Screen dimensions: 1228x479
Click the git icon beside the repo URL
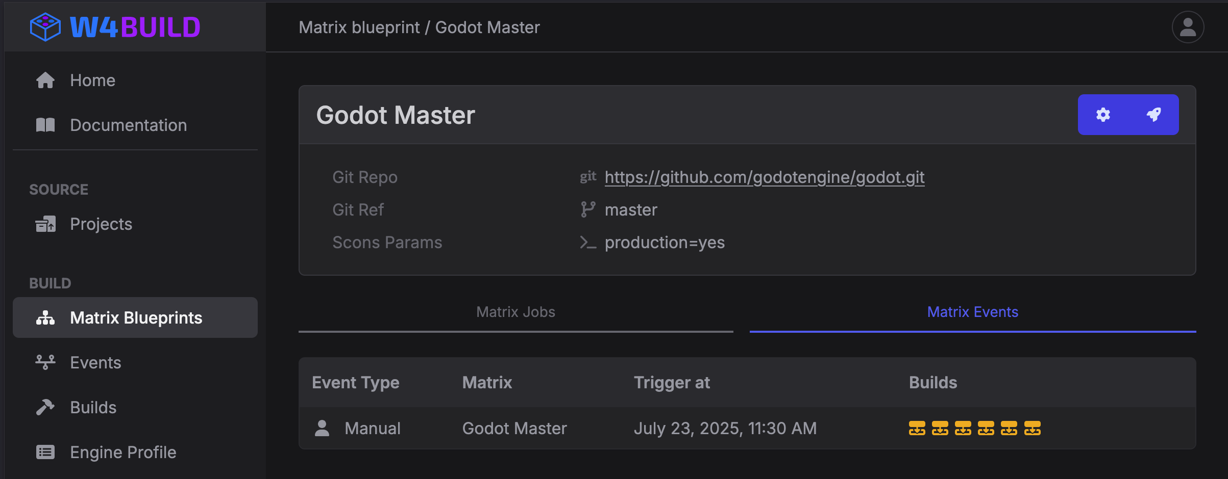[588, 177]
